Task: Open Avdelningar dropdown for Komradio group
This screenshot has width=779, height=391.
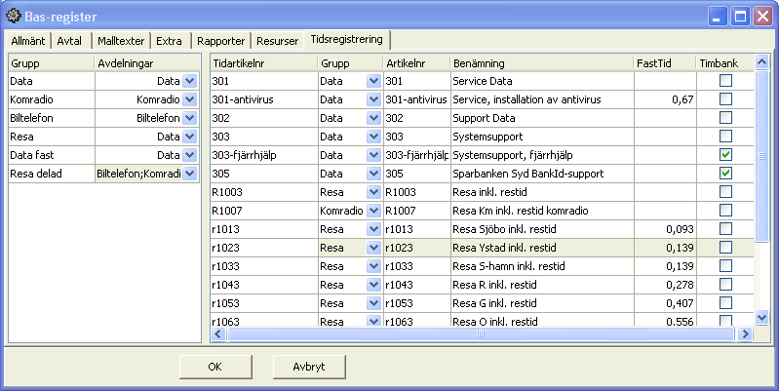Action: 189,99
